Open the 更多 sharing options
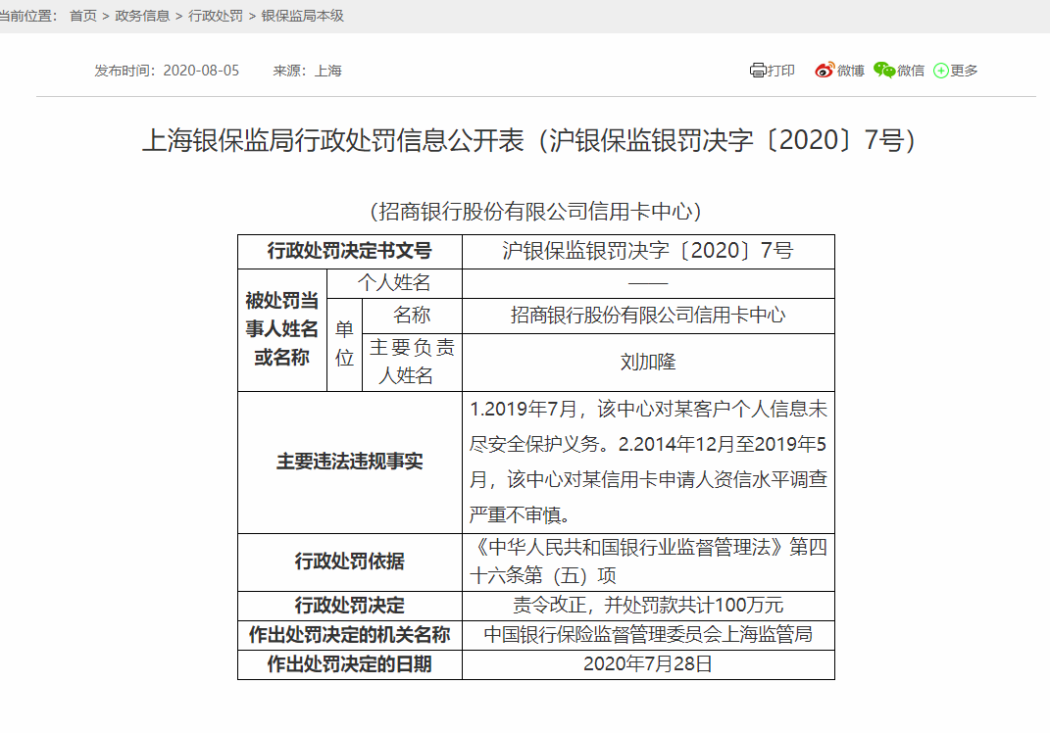The image size is (1050, 733). pos(964,71)
